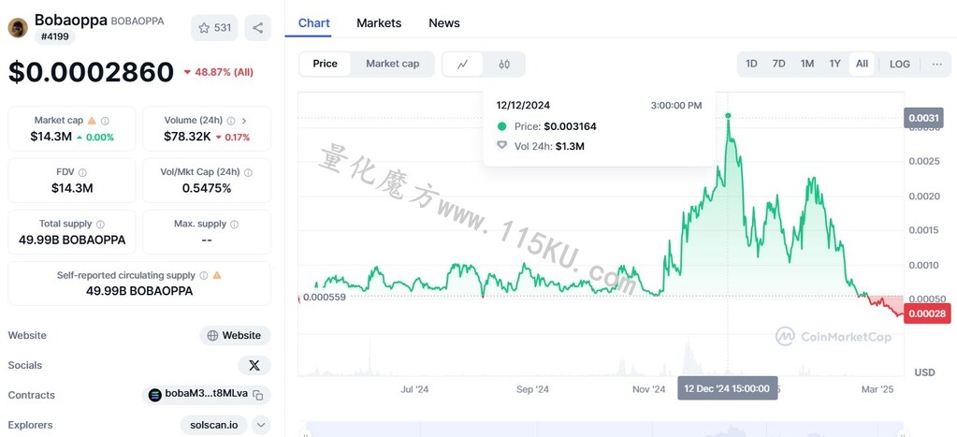Click the $78.32K volume value
The height and width of the screenshot is (437, 957).
(187, 137)
